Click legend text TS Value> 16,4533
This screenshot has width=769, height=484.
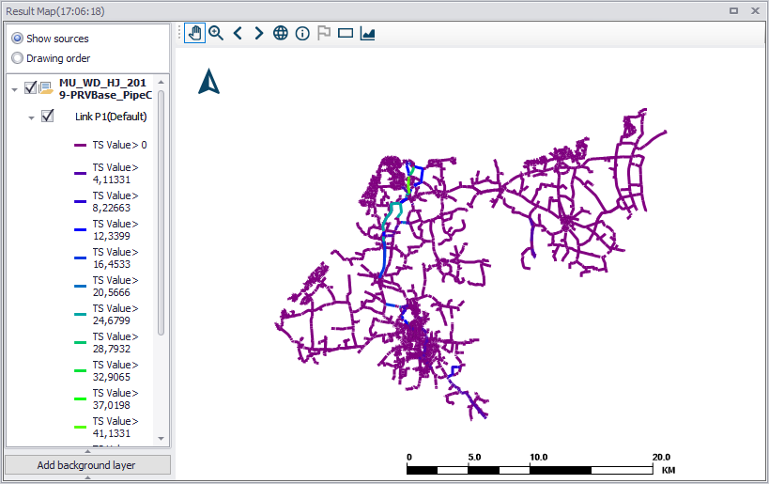[115, 258]
